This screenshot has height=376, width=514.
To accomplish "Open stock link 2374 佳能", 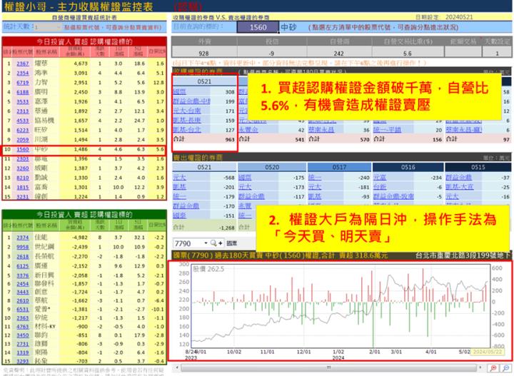I will coord(23,237).
